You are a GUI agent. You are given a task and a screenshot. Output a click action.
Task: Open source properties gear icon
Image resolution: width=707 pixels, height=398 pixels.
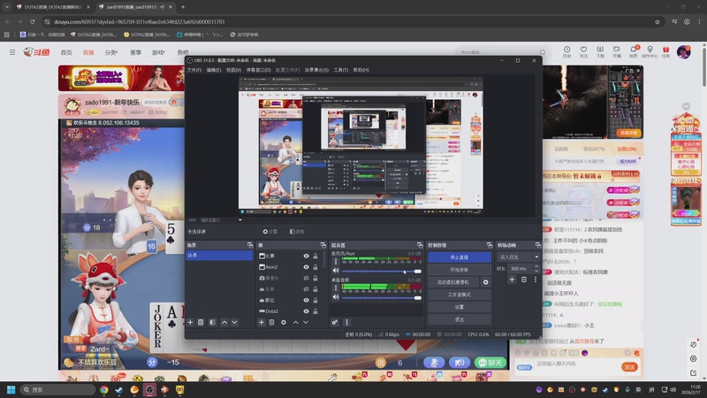[283, 322]
